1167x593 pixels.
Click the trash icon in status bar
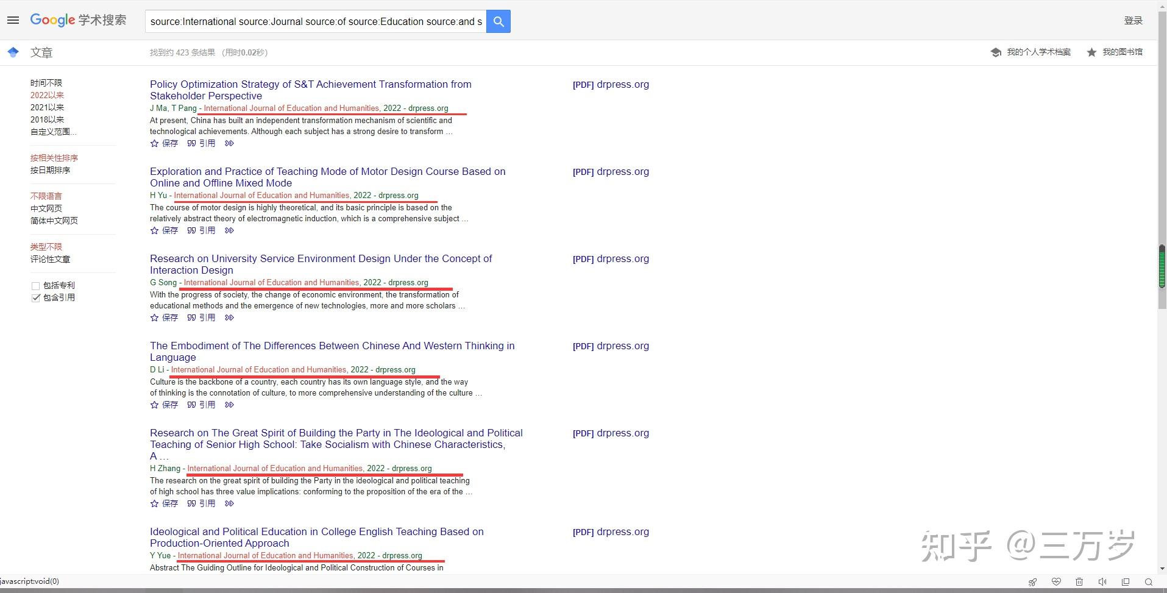tap(1079, 582)
